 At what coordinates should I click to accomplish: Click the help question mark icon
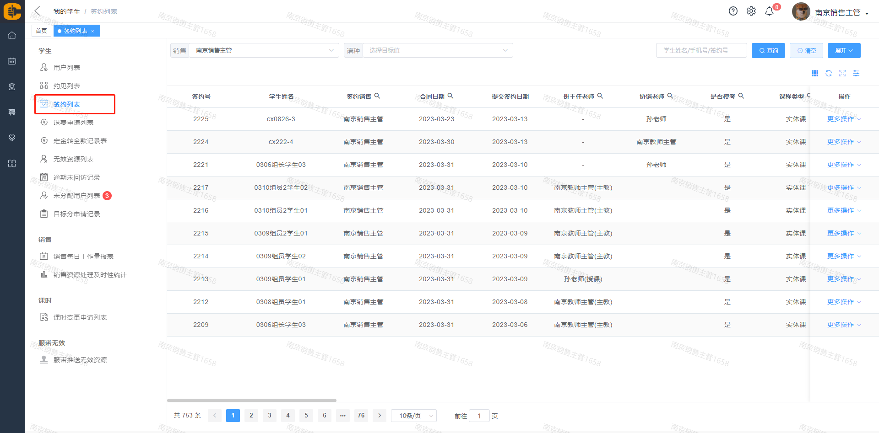733,11
